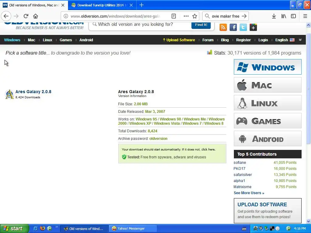Launch Internet Explorer from quick launch
Screen dimensions: 311x233
(x=35, y=228)
